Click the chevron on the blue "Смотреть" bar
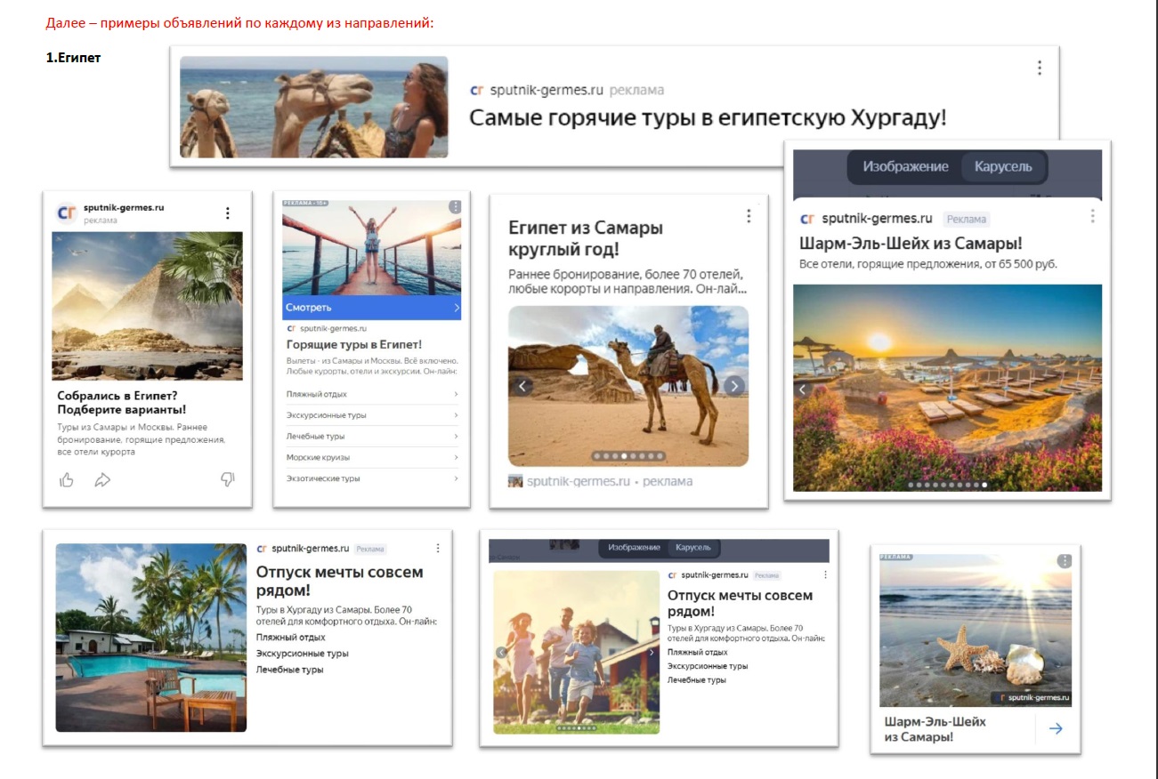The image size is (1158, 779). point(456,308)
